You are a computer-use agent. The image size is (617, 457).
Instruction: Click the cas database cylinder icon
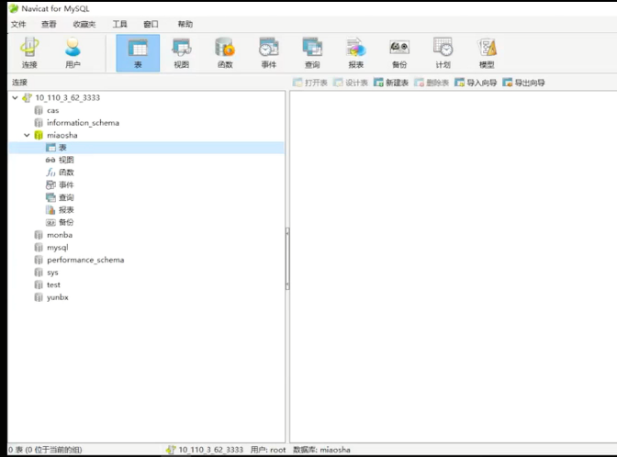point(39,110)
